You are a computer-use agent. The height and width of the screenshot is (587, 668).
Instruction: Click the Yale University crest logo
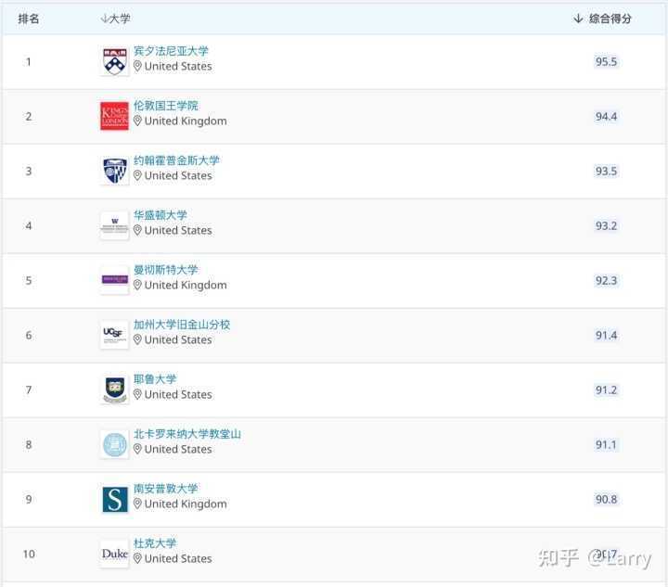pyautogui.click(x=114, y=389)
